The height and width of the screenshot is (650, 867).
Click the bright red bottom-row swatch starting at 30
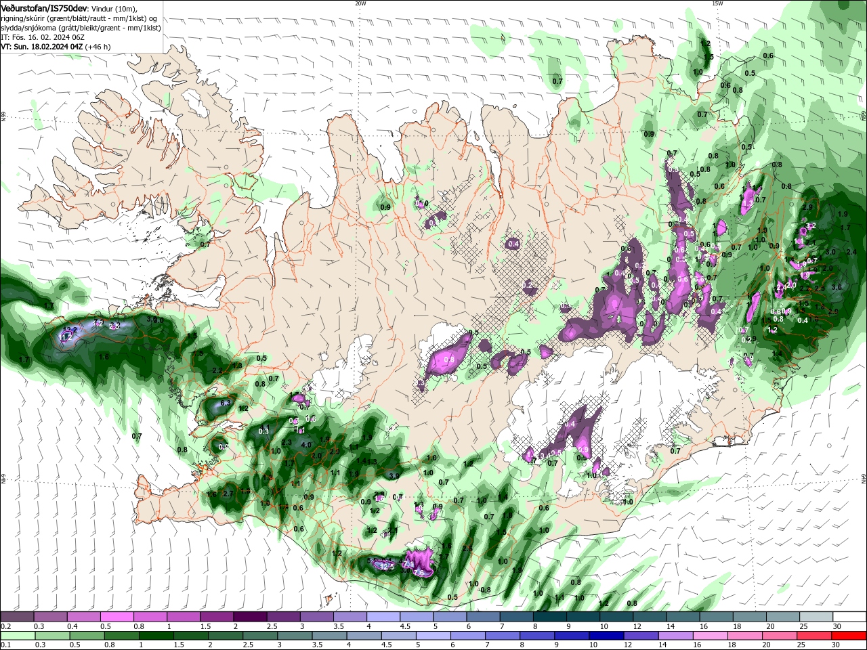[x=849, y=636]
